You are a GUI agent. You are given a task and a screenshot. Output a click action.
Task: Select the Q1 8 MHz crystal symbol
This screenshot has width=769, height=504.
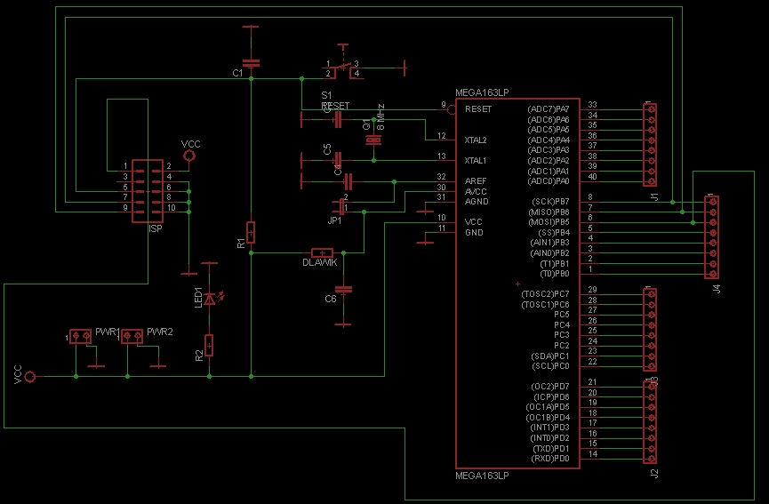click(x=373, y=140)
